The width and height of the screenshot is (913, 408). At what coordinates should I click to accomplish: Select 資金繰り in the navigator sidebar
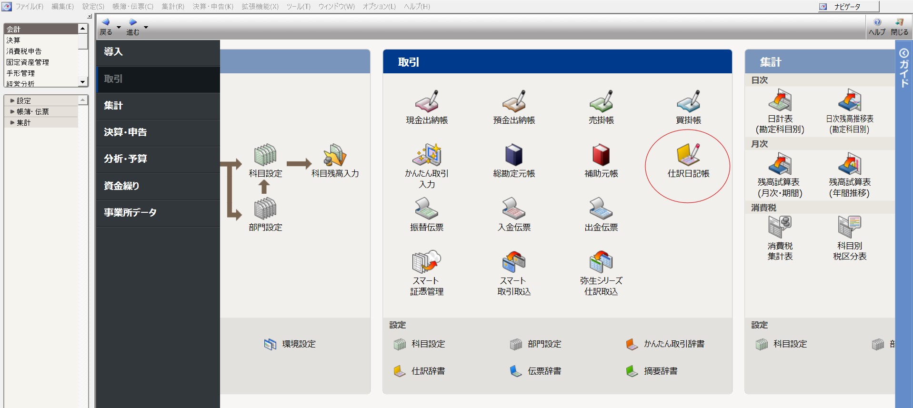158,186
